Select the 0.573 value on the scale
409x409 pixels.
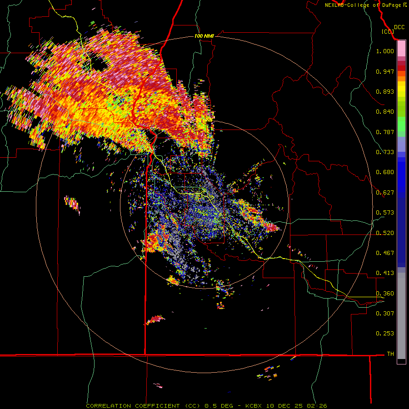pyautogui.click(x=385, y=213)
